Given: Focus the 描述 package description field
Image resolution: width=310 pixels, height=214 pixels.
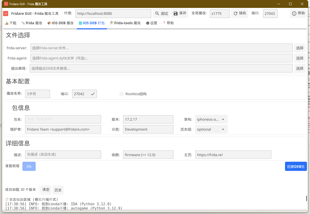Looking at the screenshot, I should tap(63, 155).
